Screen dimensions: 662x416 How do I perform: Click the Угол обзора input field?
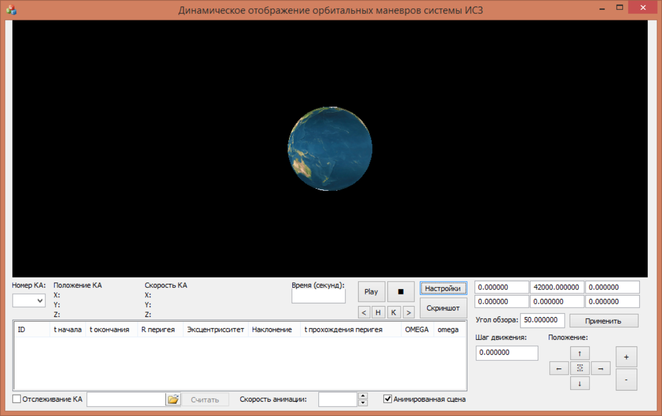point(542,320)
